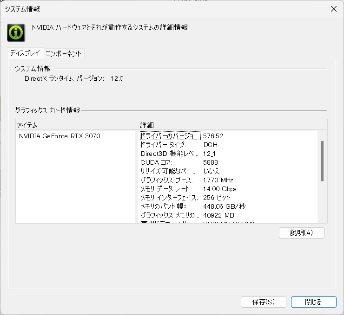The image size is (344, 315).
Task: Click the 14.00 Gbps value
Action: click(220, 189)
